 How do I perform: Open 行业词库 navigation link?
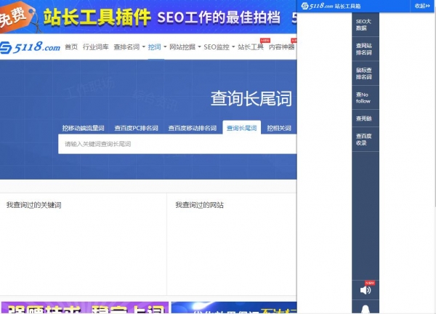tap(96, 47)
